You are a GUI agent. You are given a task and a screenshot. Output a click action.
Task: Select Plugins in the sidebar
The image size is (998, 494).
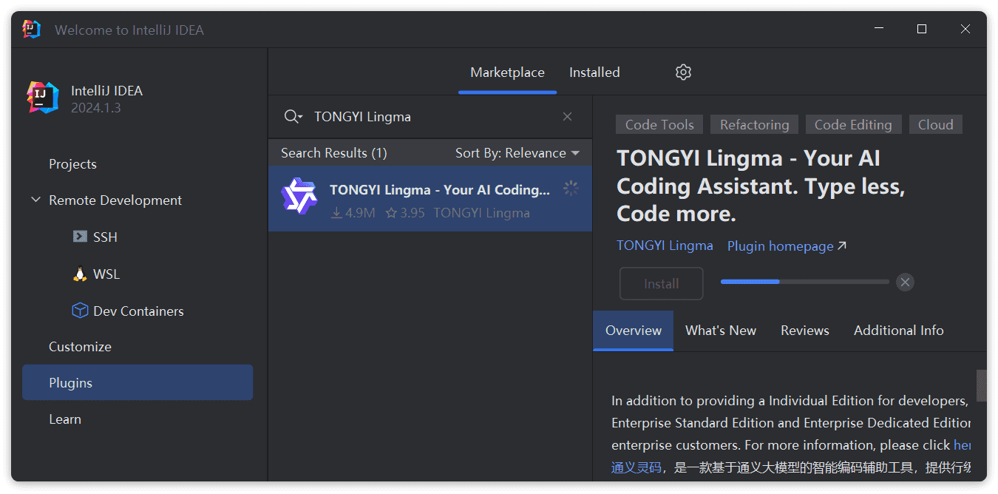pyautogui.click(x=138, y=383)
